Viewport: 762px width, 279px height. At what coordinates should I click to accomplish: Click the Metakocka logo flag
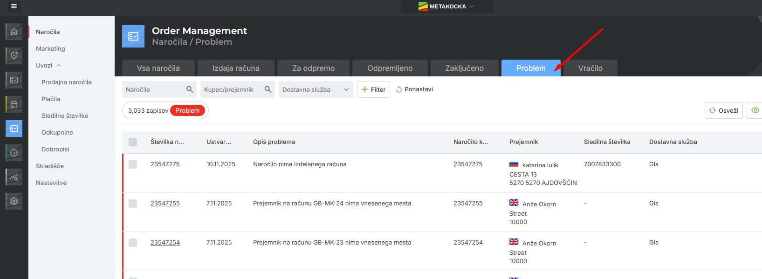point(423,7)
